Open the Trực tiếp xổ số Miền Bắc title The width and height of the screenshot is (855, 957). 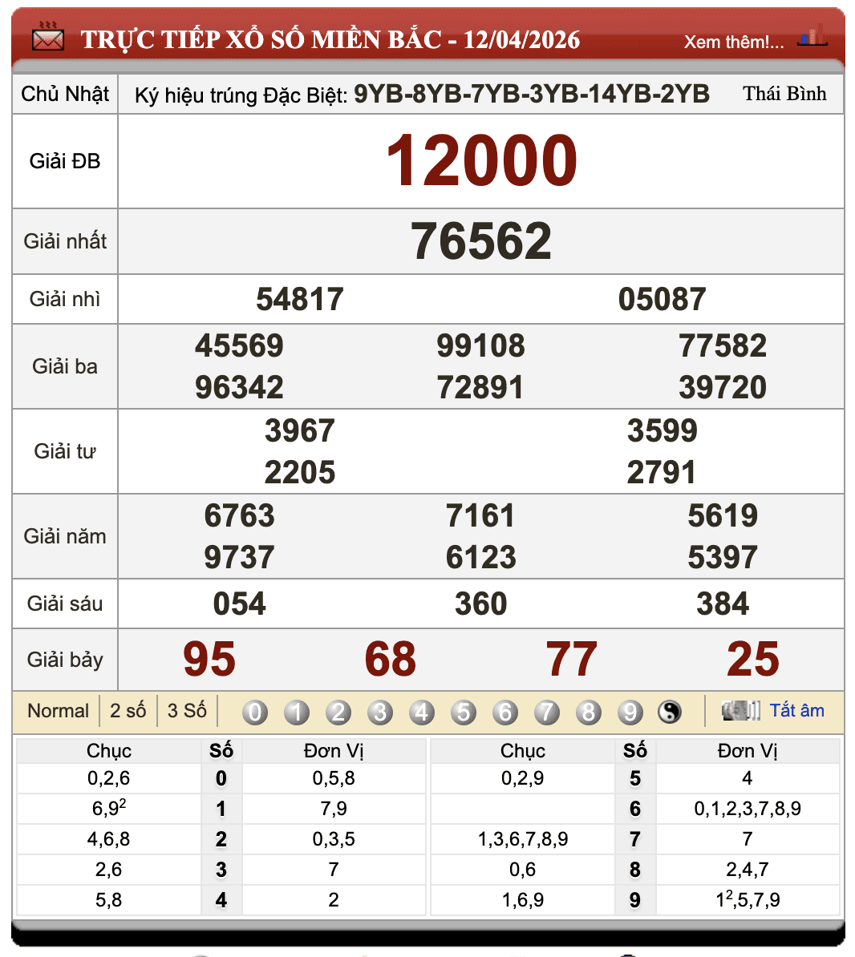tap(330, 39)
